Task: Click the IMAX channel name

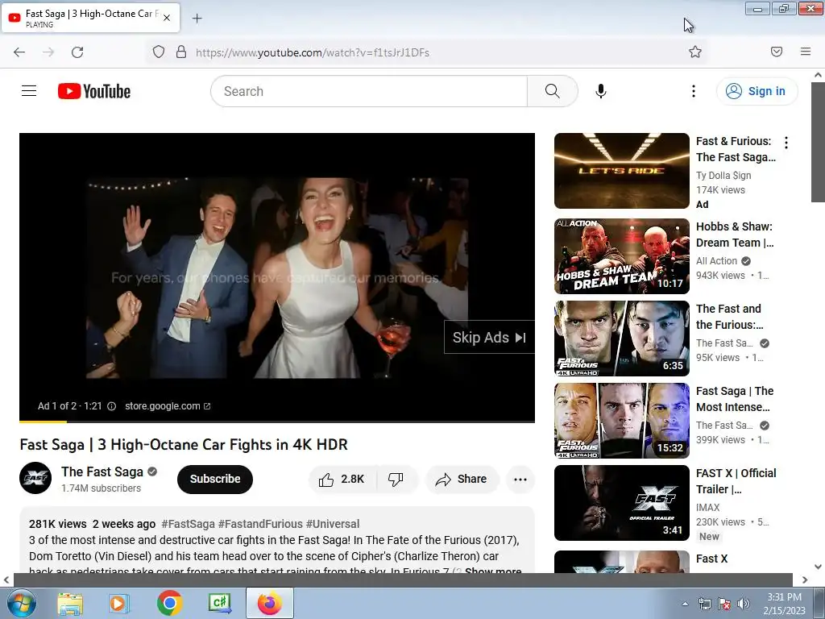Action: pyautogui.click(x=707, y=508)
